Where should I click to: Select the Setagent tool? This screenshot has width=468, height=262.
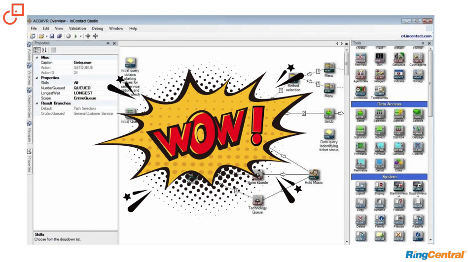click(x=379, y=74)
